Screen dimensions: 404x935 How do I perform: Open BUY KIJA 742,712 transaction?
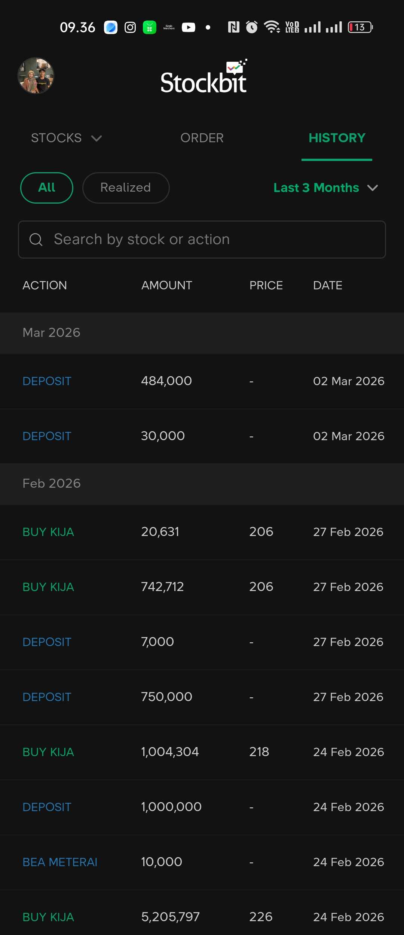pos(202,587)
